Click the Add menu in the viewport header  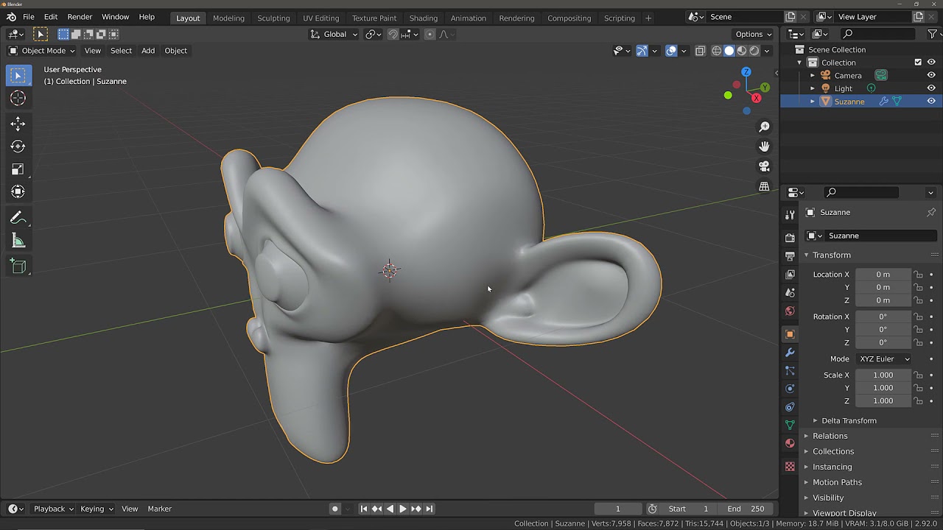pos(147,50)
